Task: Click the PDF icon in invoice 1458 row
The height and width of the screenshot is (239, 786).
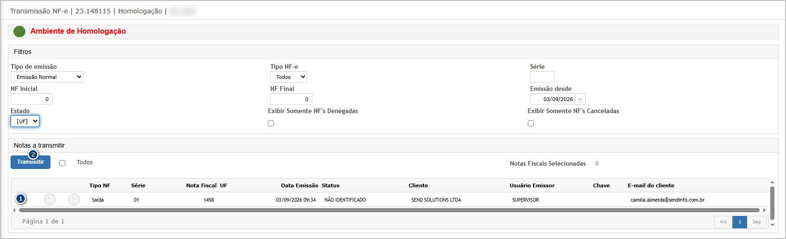Action: click(x=74, y=199)
